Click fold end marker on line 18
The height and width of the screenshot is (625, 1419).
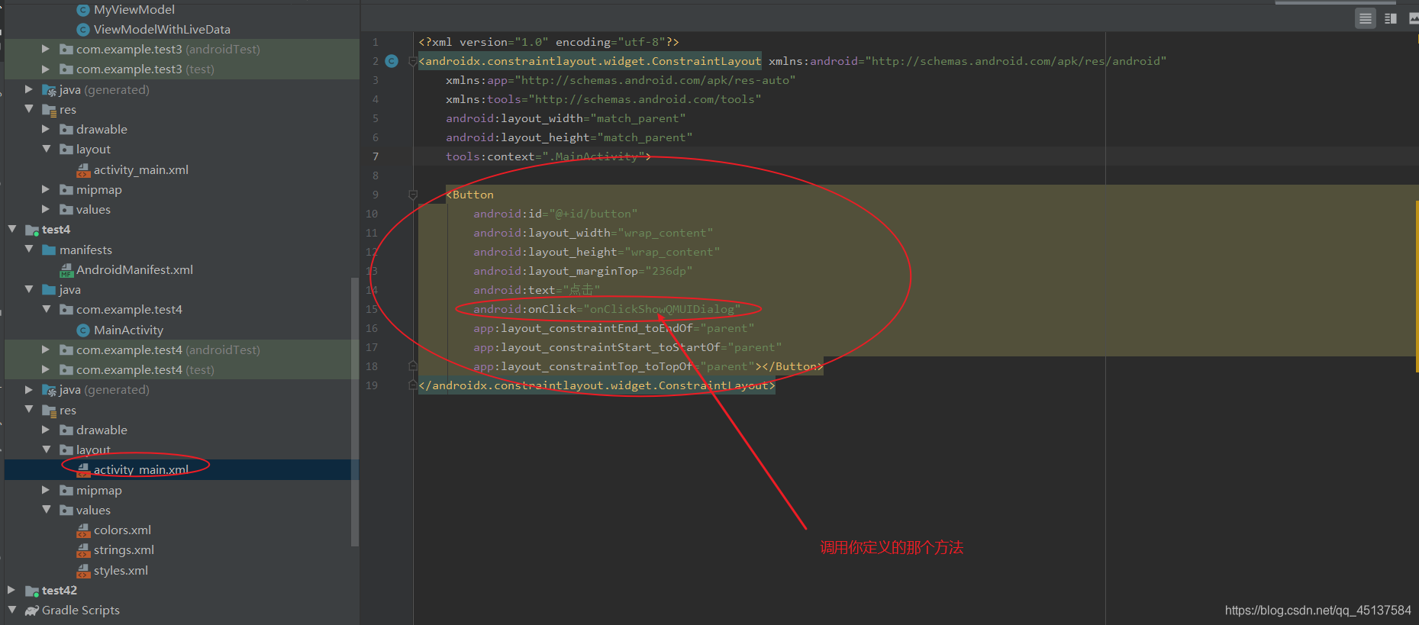[x=412, y=366]
